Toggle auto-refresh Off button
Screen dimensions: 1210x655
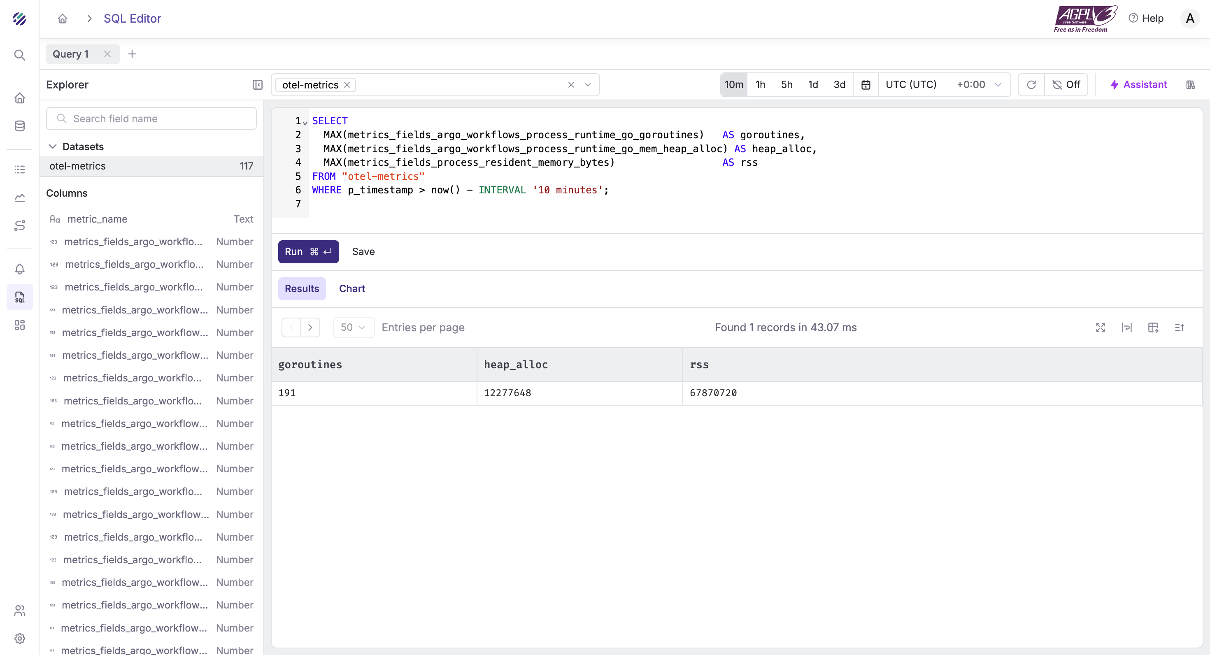(1066, 84)
